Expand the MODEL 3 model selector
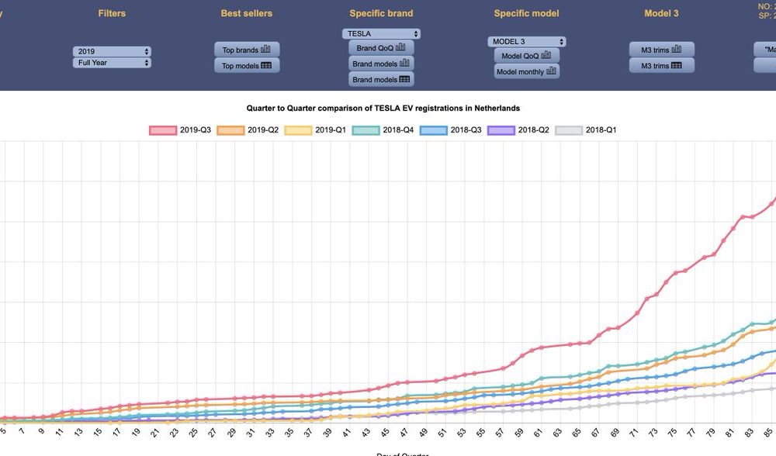776x456 pixels. [527, 42]
